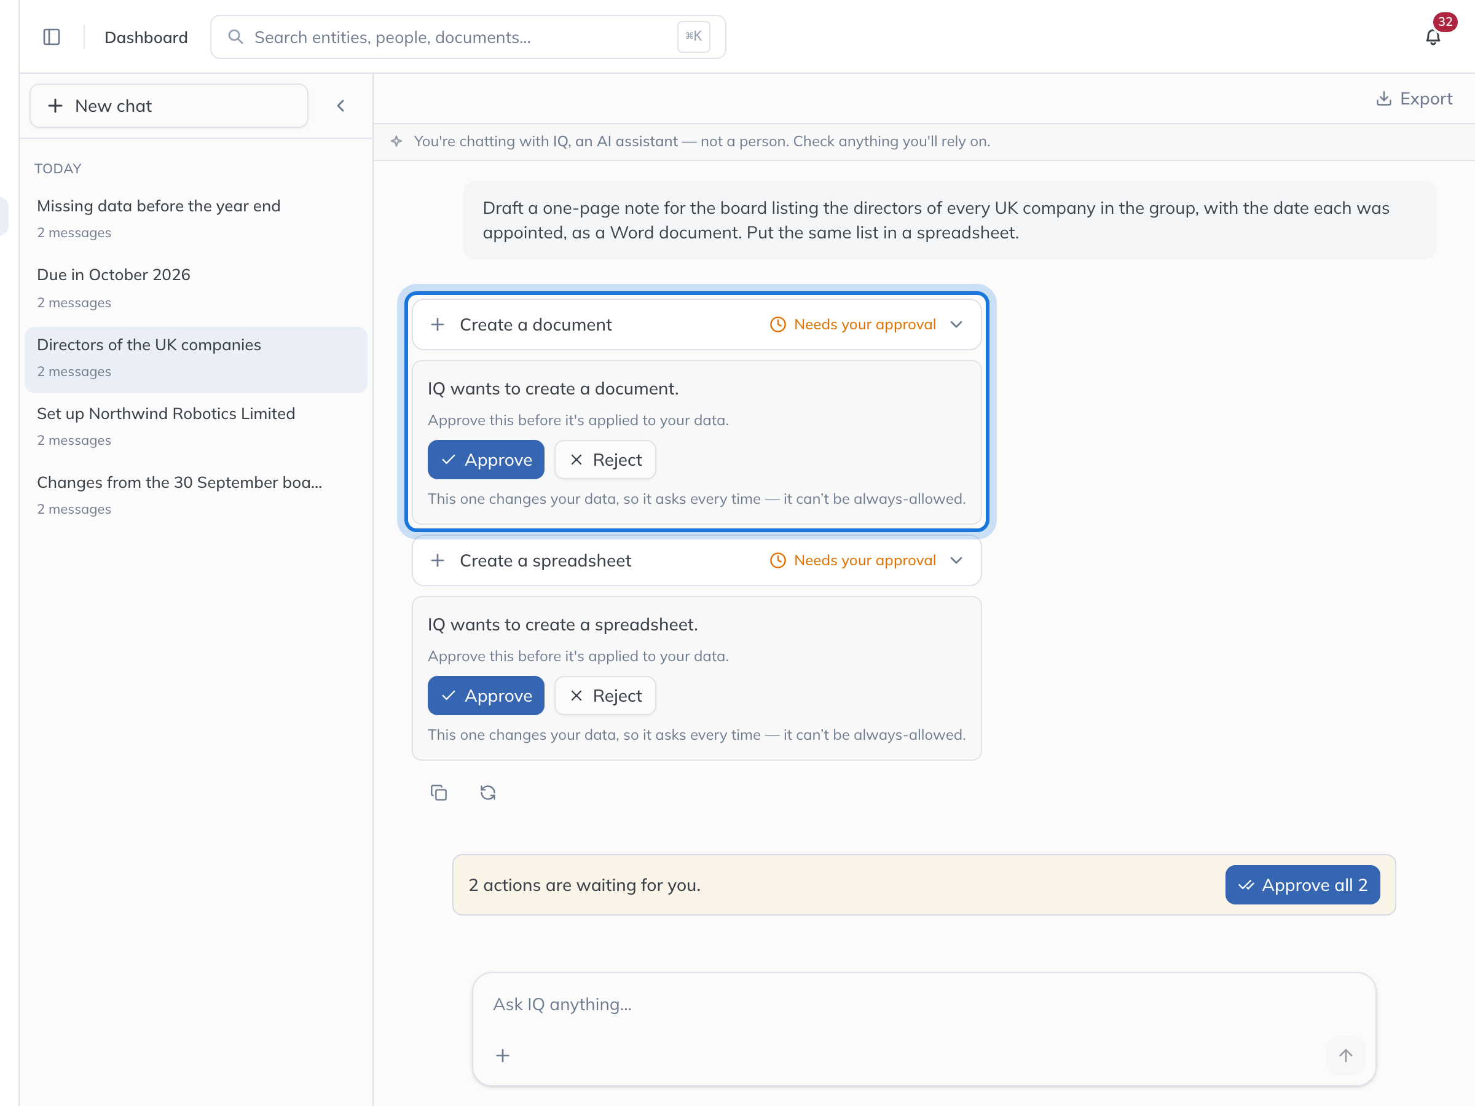The width and height of the screenshot is (1475, 1106).
Task: Regenerate the response with the refresh icon
Action: click(488, 793)
